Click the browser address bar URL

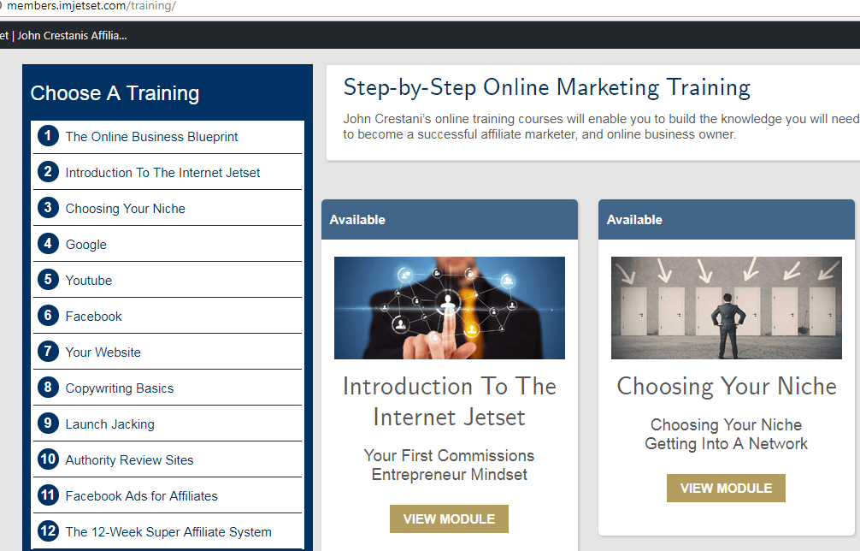coord(91,6)
